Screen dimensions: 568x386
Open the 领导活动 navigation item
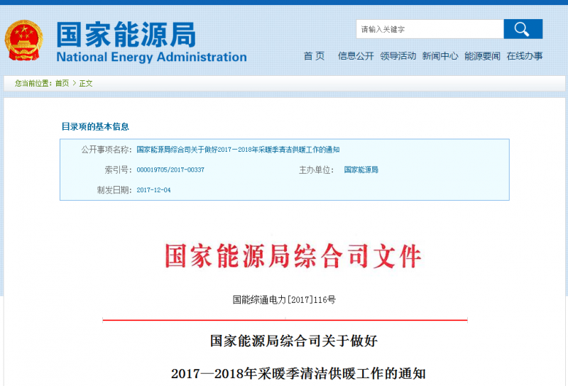pyautogui.click(x=398, y=56)
